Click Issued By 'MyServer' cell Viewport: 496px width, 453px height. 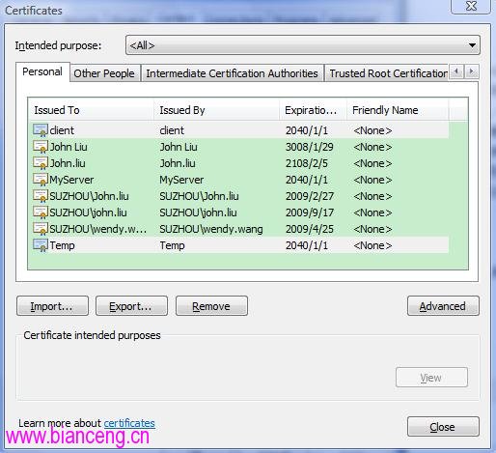click(x=181, y=180)
